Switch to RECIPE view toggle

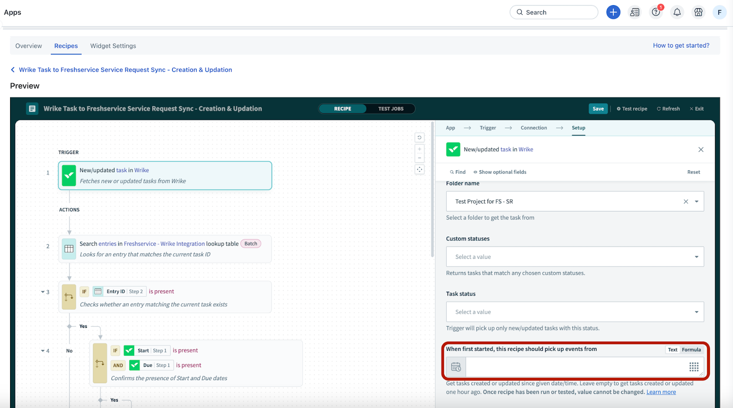point(343,109)
